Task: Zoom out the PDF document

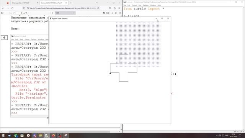Action: tap(49, 13)
